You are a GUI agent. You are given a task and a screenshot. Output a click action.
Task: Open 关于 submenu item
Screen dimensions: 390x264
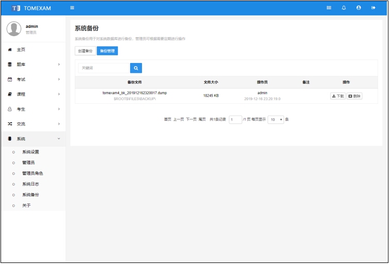[26, 205]
